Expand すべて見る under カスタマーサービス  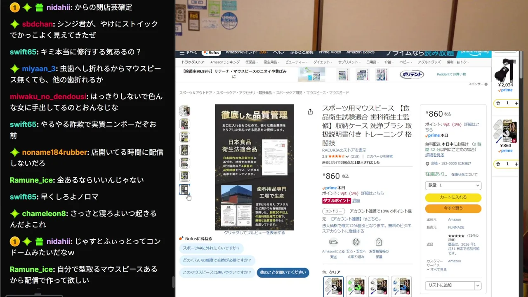coord(436,269)
